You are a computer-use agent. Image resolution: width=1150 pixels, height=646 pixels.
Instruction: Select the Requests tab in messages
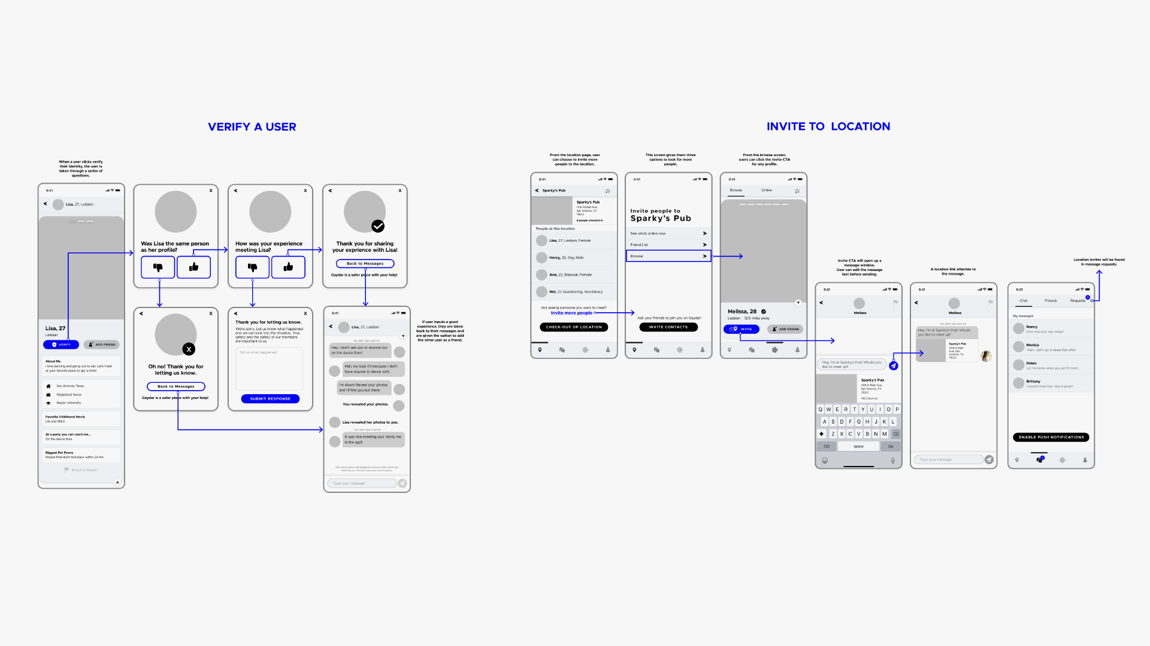click(x=1078, y=300)
